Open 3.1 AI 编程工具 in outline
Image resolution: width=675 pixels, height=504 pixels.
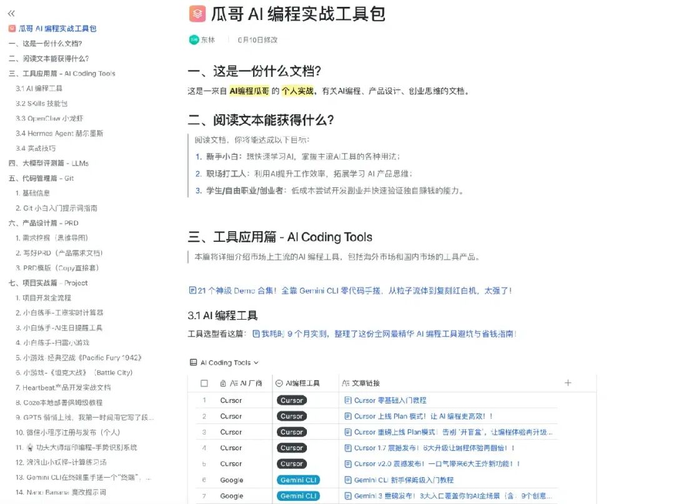tap(39, 88)
